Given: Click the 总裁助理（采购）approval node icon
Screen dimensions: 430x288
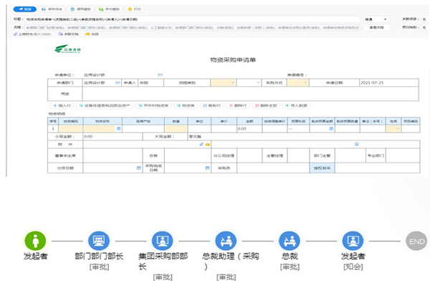Looking at the screenshot, I should tap(226, 241).
